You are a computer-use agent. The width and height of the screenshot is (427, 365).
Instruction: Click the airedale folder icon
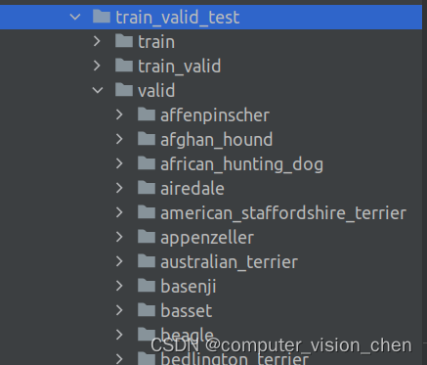[x=147, y=188]
